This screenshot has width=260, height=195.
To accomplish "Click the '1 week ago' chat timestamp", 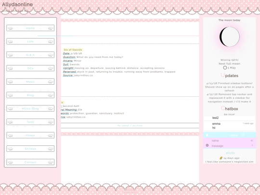I will (x=248, y=123).
